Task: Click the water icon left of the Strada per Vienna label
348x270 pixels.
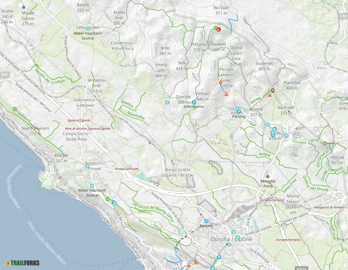Action: pos(238,237)
